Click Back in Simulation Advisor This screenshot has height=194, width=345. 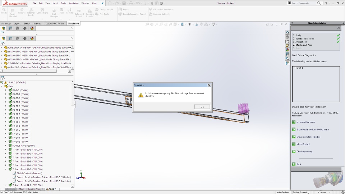click(299, 164)
